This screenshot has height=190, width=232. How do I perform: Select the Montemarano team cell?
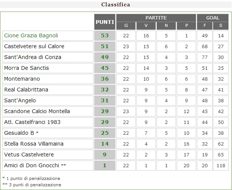pos(22,79)
